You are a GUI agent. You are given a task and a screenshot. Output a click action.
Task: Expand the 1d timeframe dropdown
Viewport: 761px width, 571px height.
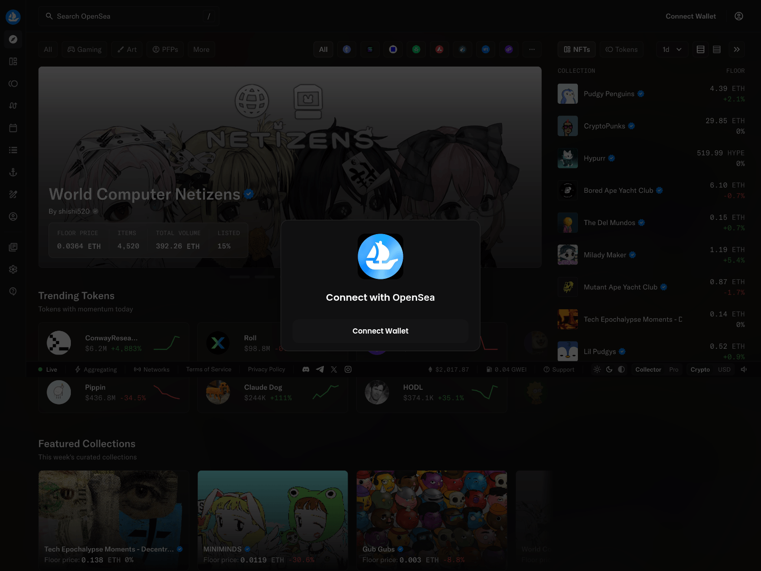672,49
